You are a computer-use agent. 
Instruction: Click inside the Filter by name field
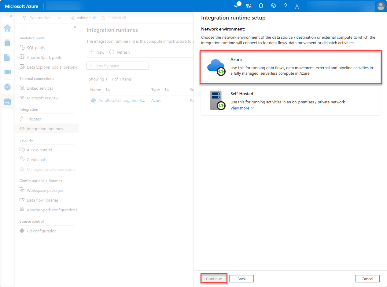[x=118, y=66]
